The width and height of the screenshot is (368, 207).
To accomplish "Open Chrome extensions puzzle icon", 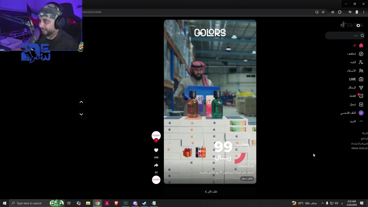I will tap(340, 12).
